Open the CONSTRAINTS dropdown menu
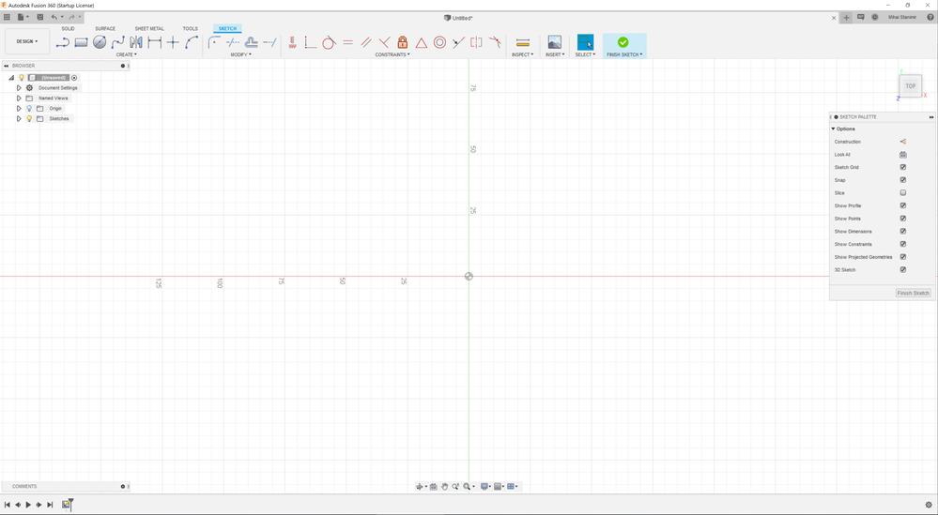 pos(392,54)
